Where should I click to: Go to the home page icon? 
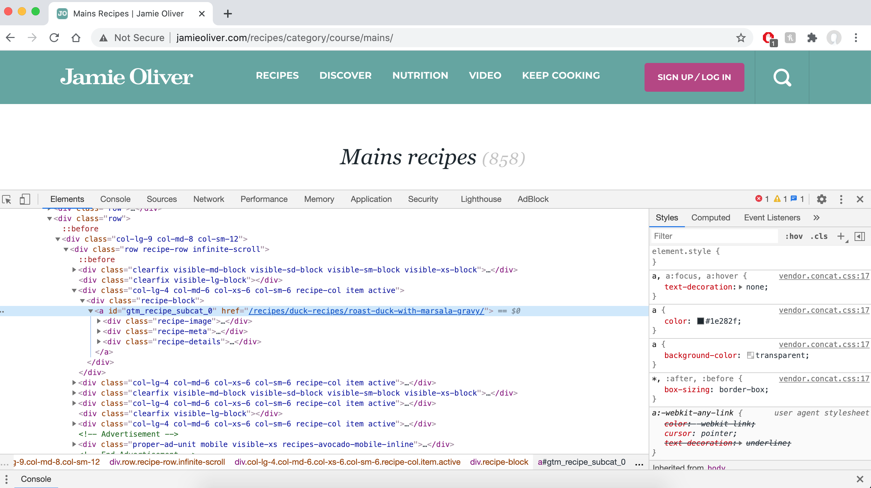pos(76,38)
